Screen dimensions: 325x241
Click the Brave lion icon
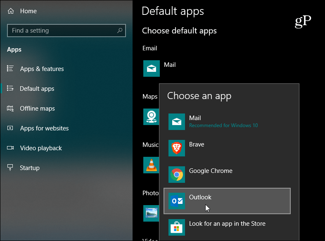[177, 148]
